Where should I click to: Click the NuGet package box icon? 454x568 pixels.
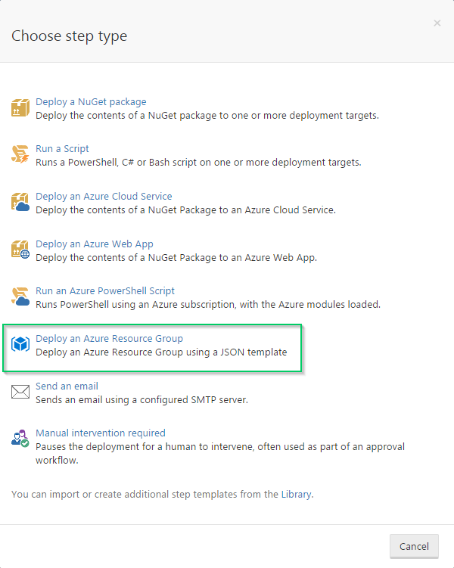20,108
